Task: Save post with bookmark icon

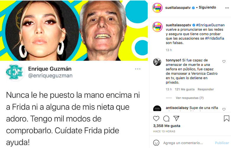Action: click(227, 118)
